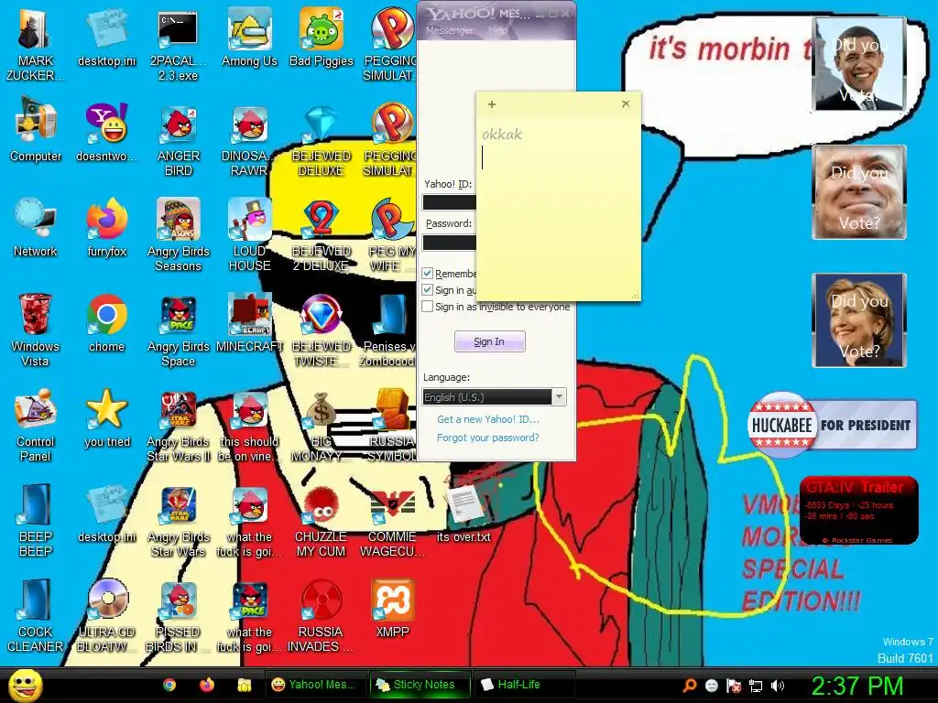Open DINOSA RAWR shortcut
The height and width of the screenshot is (703, 938).
click(x=249, y=140)
